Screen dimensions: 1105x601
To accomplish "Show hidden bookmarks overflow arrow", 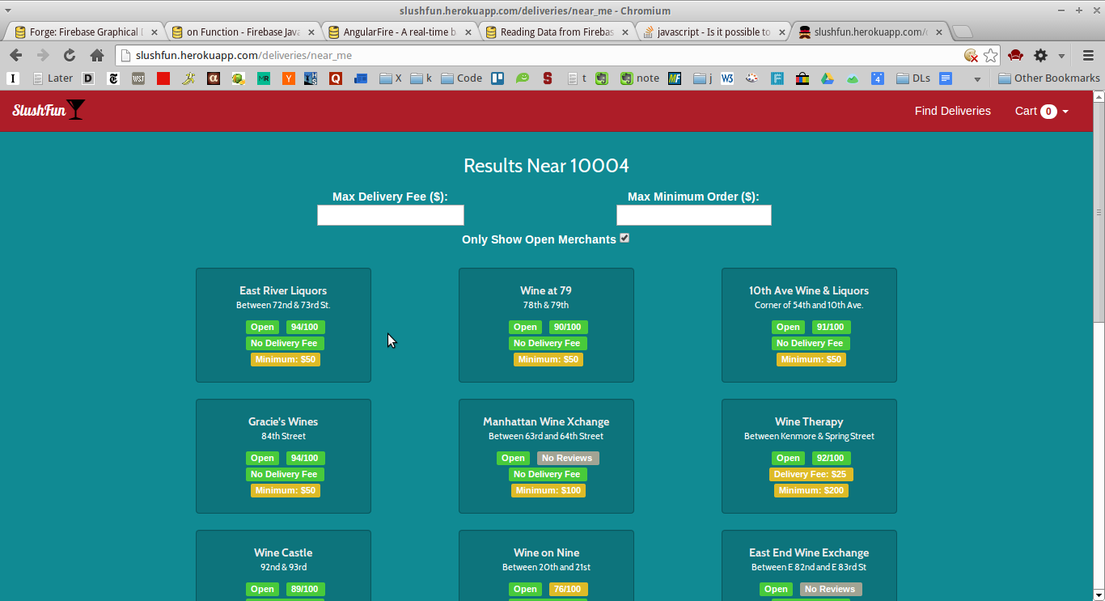I will tap(977, 79).
